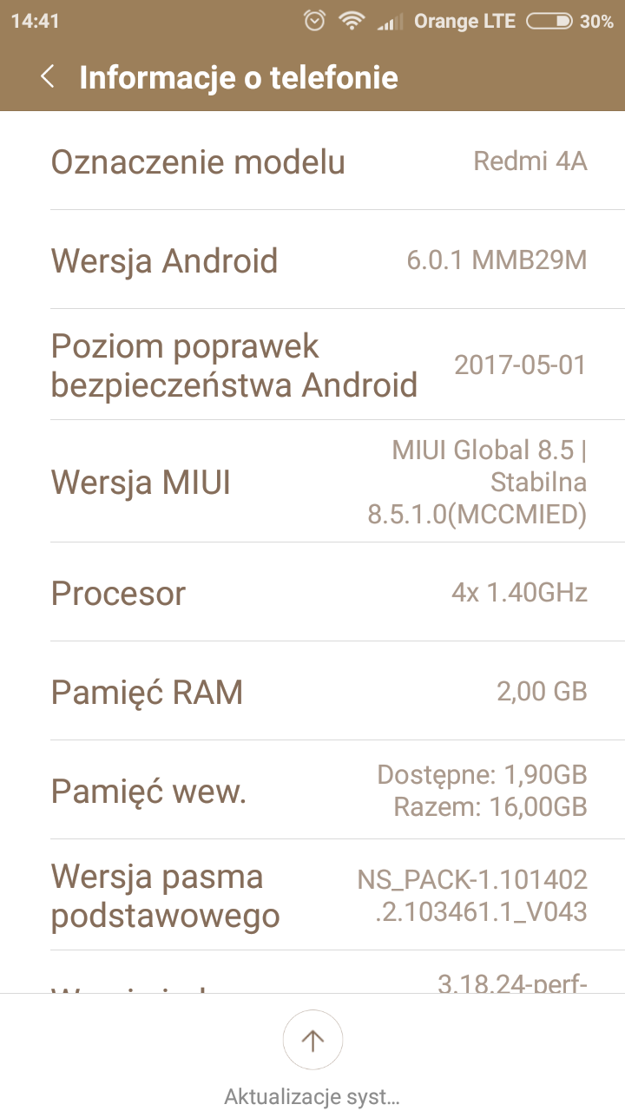
Task: Tap the battery indicator icon
Action: 549,21
